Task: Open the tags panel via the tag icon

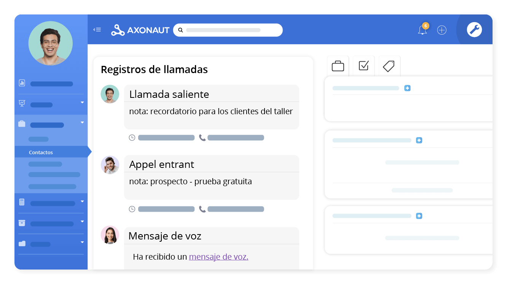Action: [x=389, y=65]
